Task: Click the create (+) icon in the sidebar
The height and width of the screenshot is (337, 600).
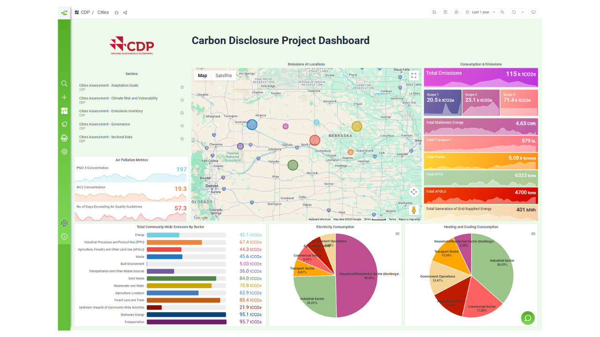Action: point(64,97)
